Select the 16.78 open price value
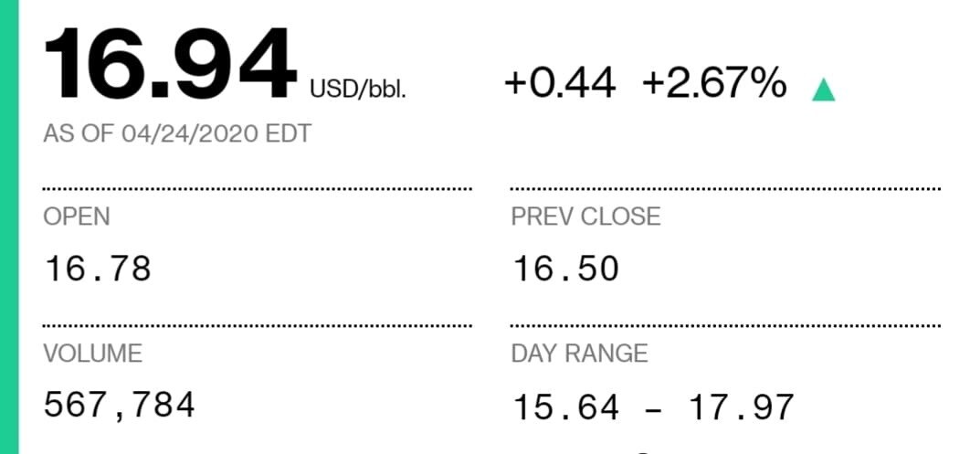This screenshot has height=454, width=960. click(x=98, y=269)
